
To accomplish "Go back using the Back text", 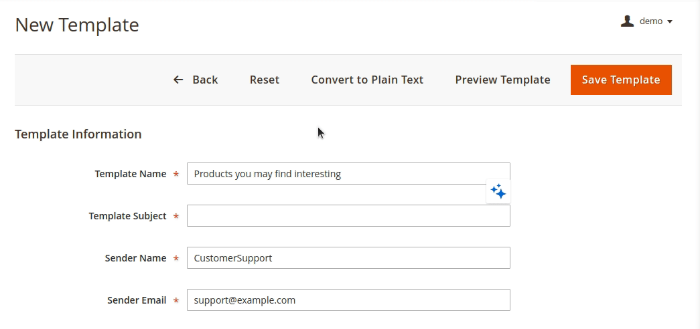I will 205,80.
